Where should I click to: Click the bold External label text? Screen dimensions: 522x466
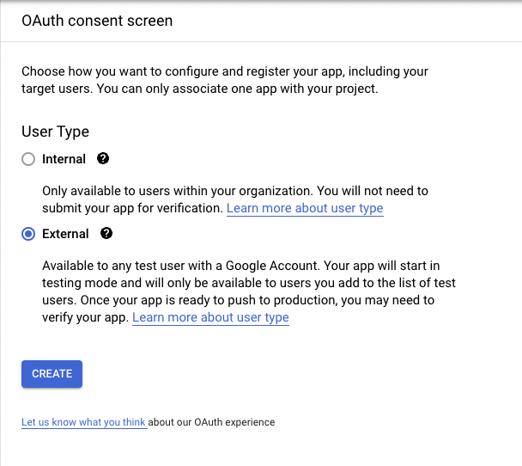click(x=65, y=234)
